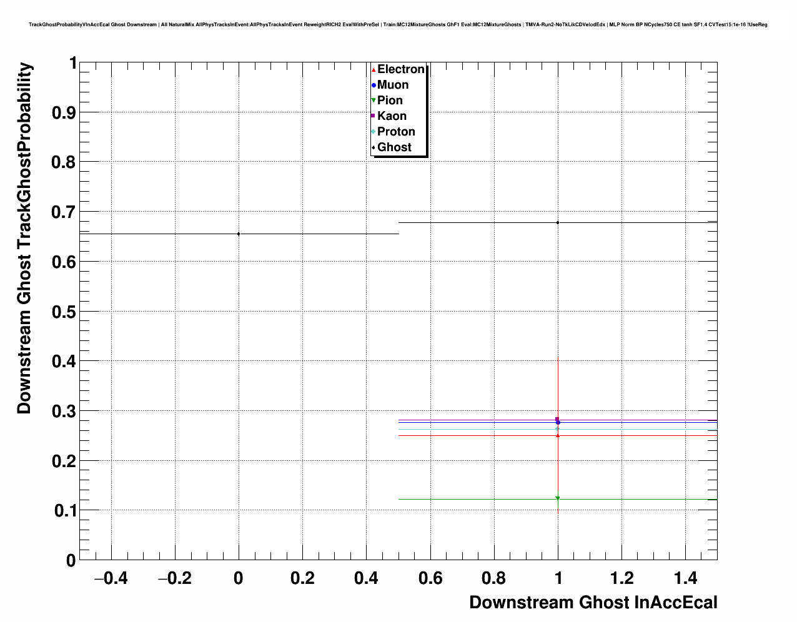Click the y-axis label 0.1
Image resolution: width=797 pixels, height=622 pixels.
pos(64,511)
